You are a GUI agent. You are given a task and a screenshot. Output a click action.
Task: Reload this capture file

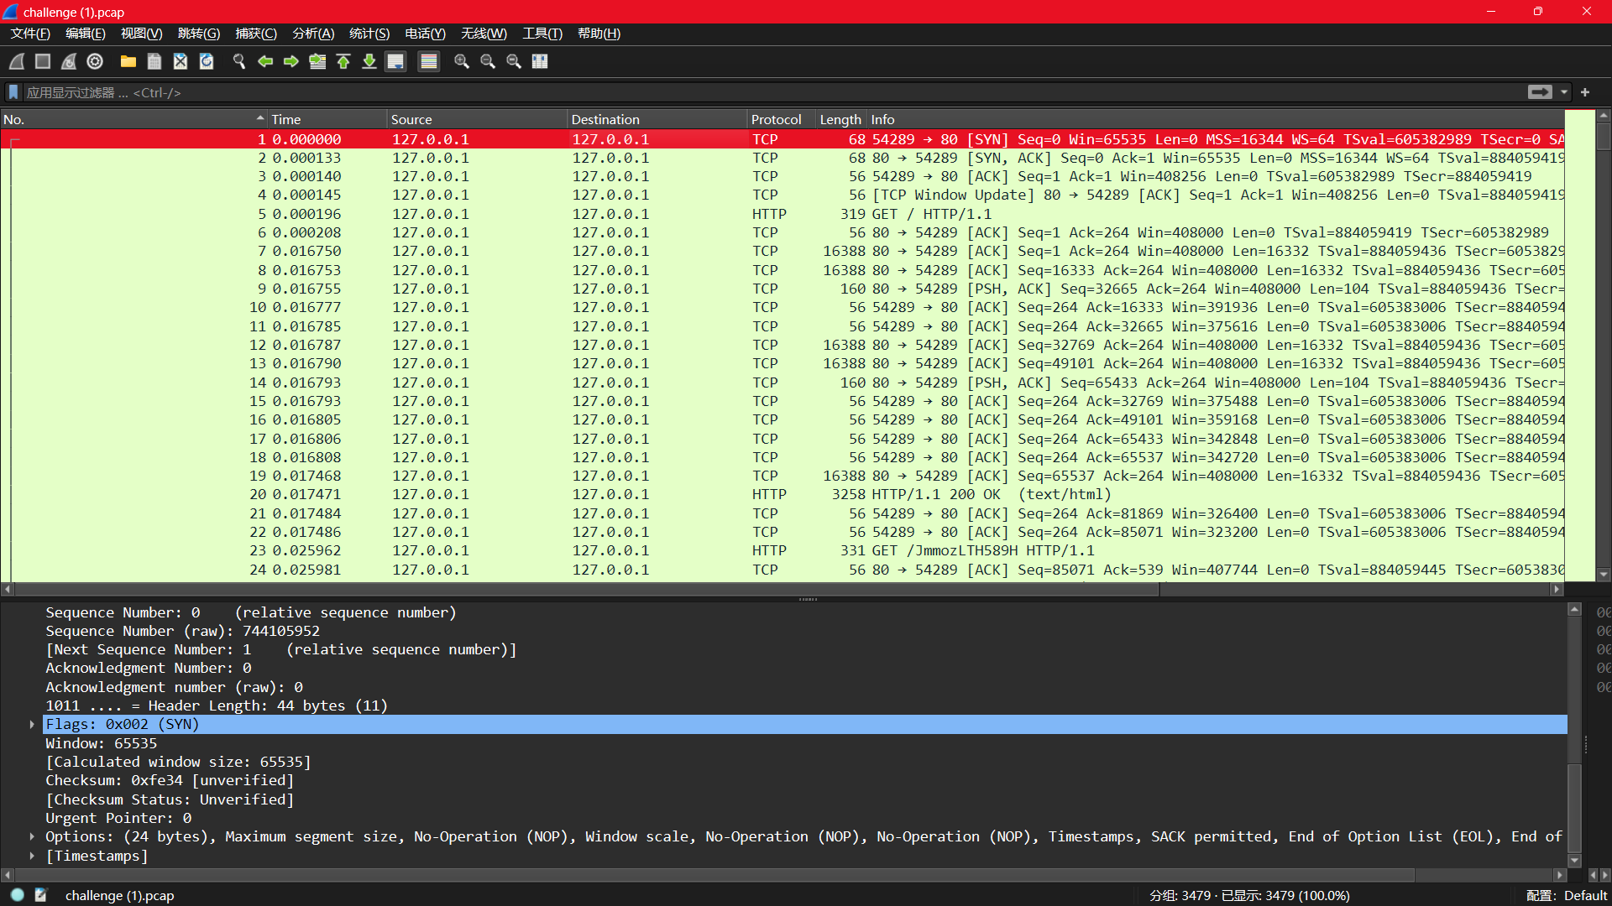(207, 61)
